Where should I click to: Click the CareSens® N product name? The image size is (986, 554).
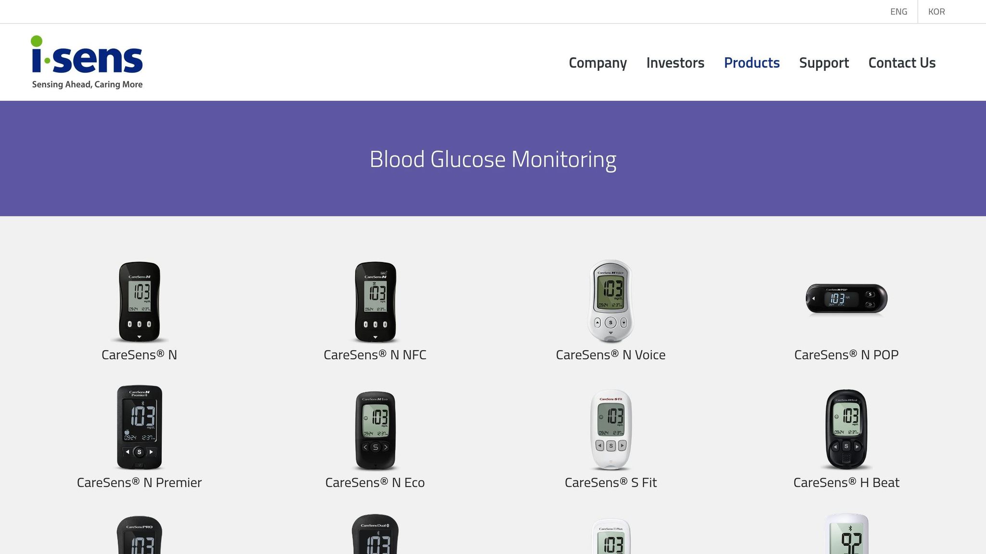click(x=139, y=355)
